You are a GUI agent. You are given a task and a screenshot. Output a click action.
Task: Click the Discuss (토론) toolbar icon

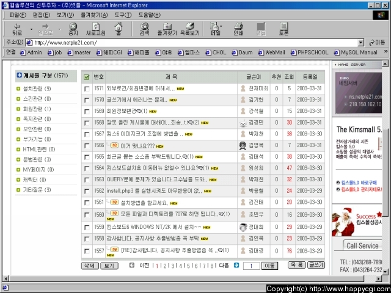(x=283, y=29)
